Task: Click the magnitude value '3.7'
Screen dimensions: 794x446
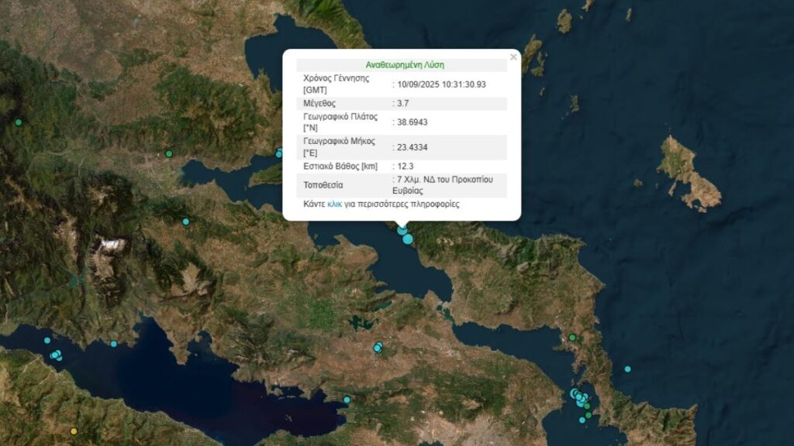Action: pyautogui.click(x=403, y=103)
